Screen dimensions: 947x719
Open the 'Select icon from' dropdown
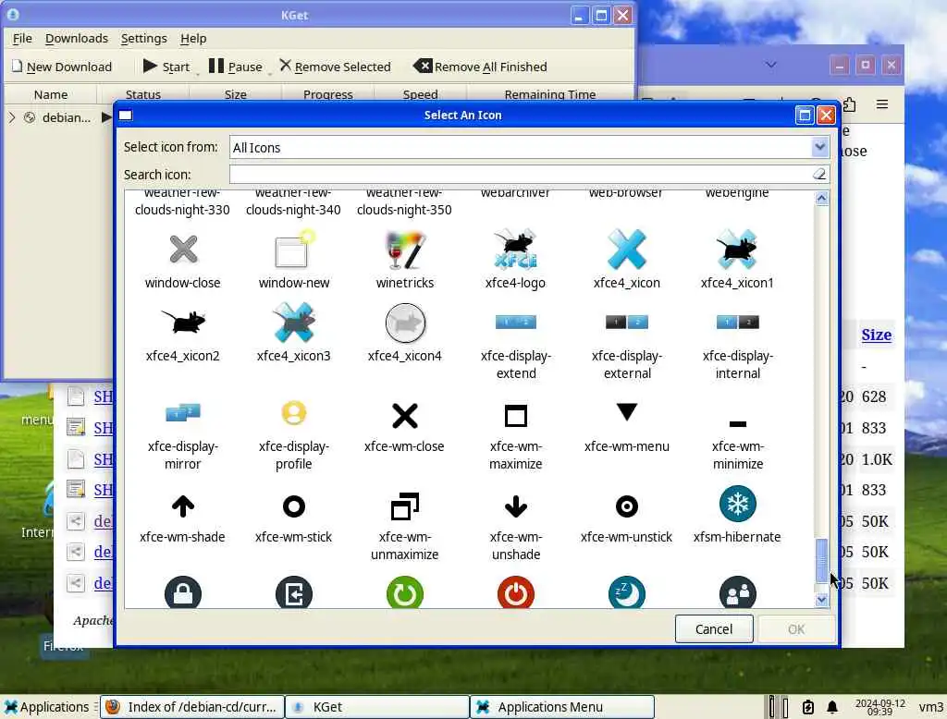click(529, 147)
